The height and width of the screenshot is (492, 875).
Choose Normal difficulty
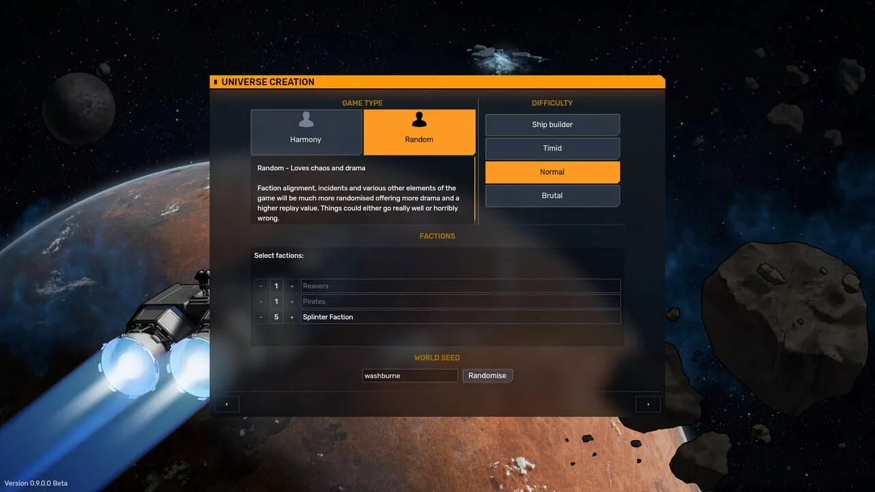coord(552,172)
